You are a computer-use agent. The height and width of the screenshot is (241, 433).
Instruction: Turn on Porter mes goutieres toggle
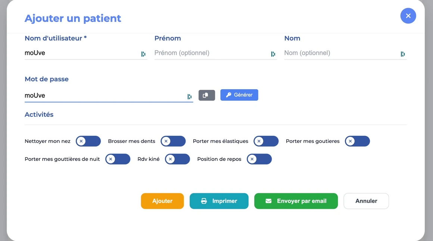[x=357, y=141]
